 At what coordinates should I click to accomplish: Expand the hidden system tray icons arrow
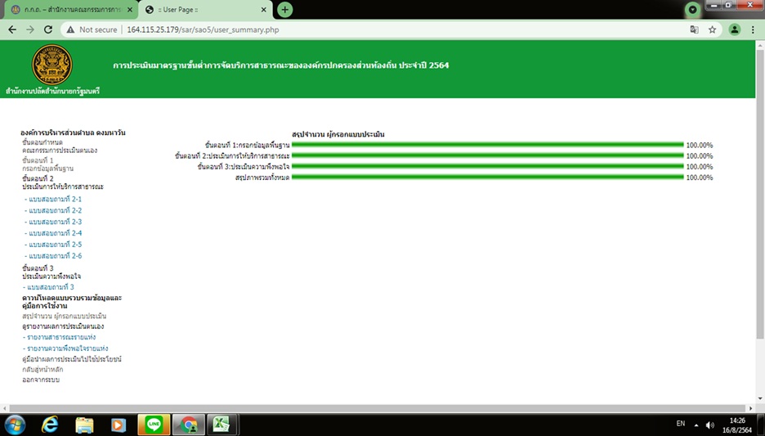point(696,425)
